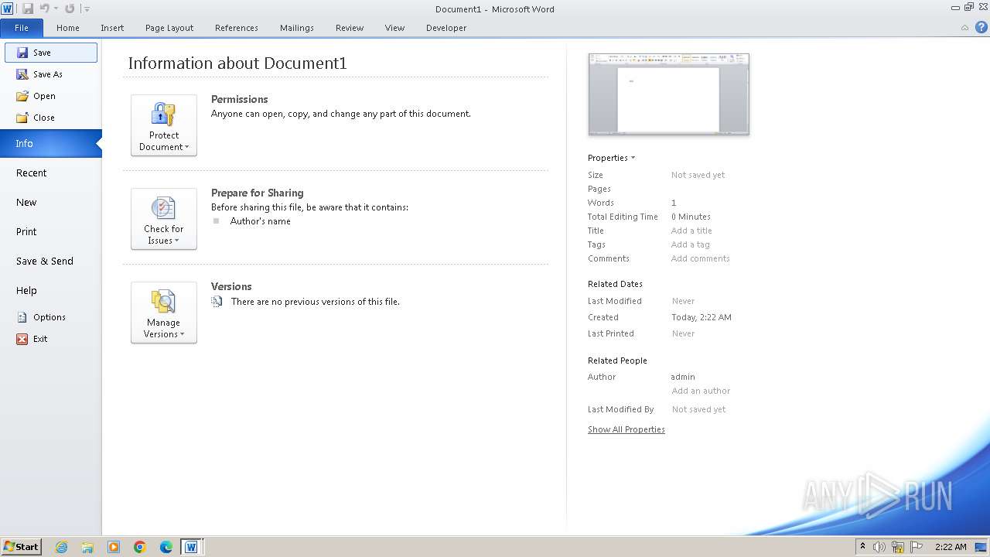Viewport: 990px width, 557px height.
Task: Open the Help section in sidebar
Action: point(51,291)
